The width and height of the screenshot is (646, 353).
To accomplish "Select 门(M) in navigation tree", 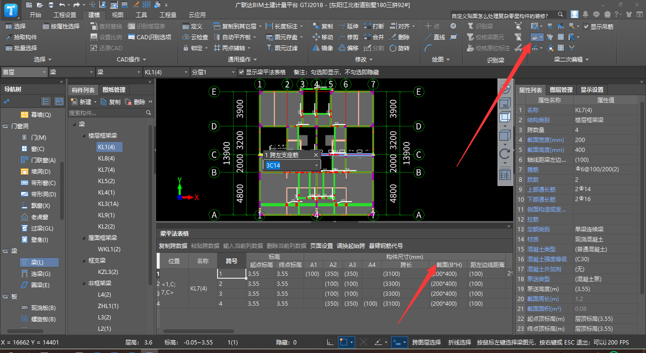I will (x=35, y=137).
